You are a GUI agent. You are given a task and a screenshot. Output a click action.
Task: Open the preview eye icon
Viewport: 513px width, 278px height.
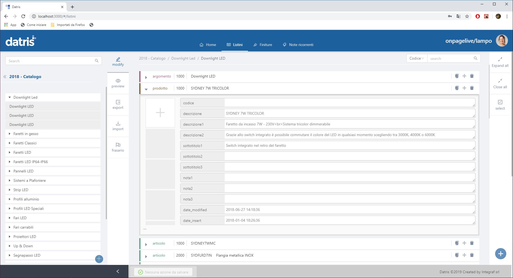pos(118,81)
